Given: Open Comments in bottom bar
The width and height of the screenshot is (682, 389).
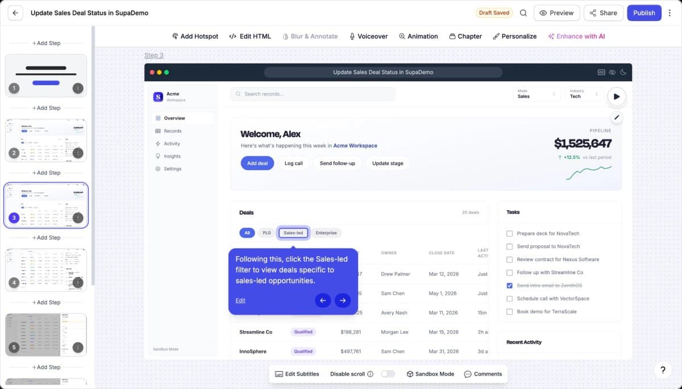Looking at the screenshot, I should (483, 374).
